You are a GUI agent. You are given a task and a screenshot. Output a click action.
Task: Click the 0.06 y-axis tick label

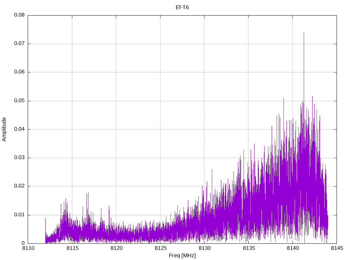[19, 72]
